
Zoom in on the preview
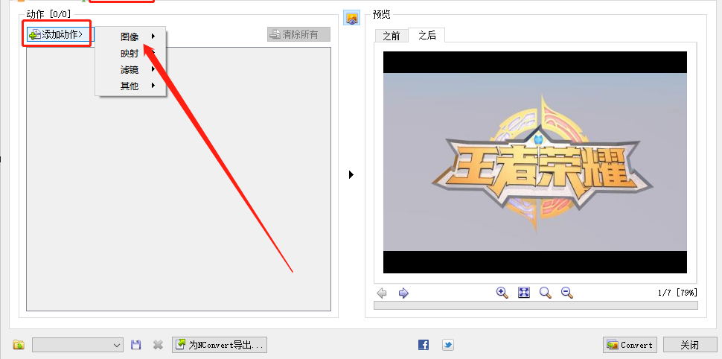502,293
